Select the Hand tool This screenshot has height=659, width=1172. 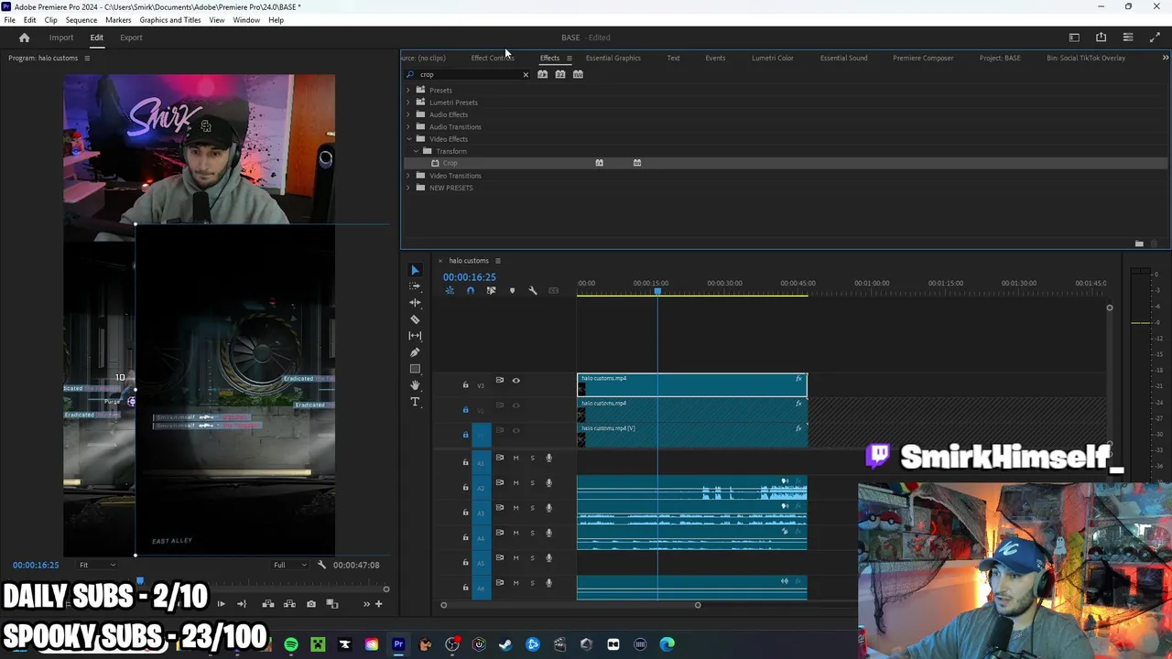(x=415, y=385)
